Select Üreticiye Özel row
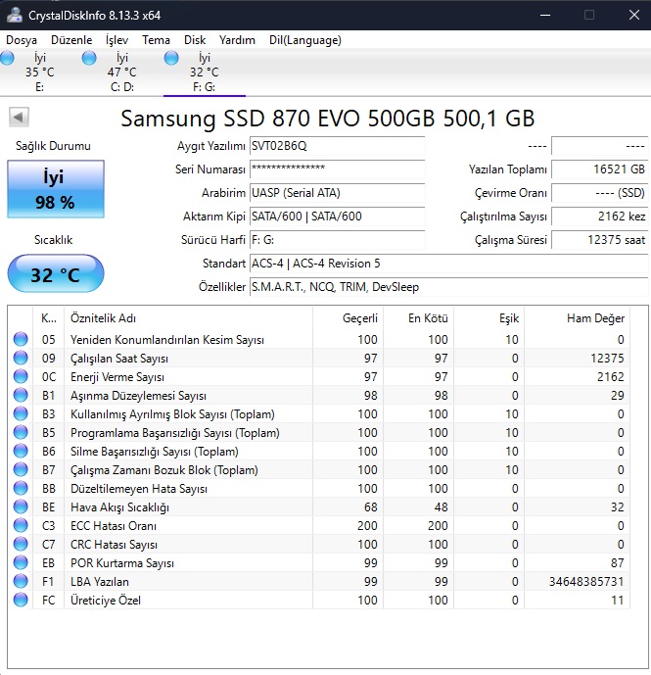This screenshot has height=675, width=651. pyautogui.click(x=319, y=601)
